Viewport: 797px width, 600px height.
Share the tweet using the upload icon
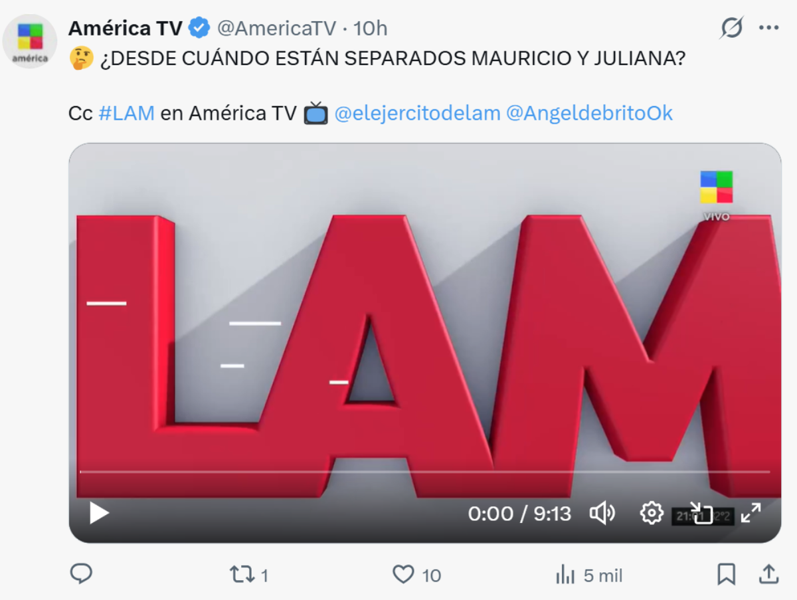click(x=768, y=574)
